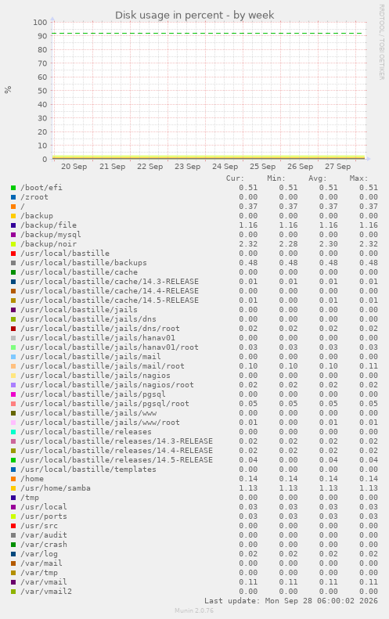Click the gray /usr/local/bastille/backups swatch
This screenshot has height=619, width=389.
pyautogui.click(x=13, y=263)
